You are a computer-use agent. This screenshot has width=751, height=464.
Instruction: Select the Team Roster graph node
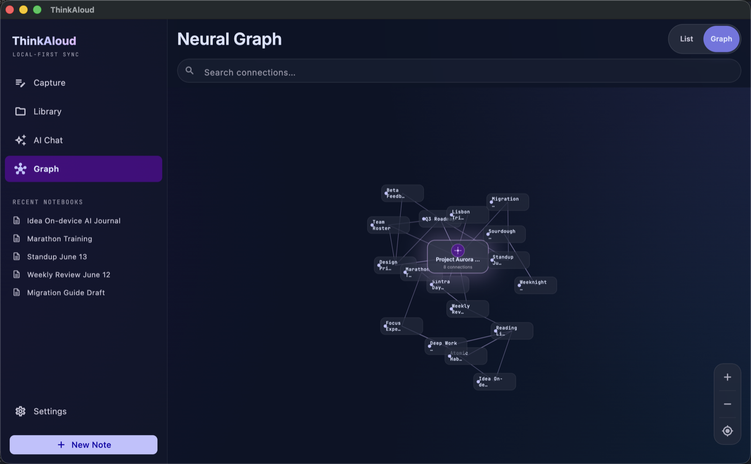click(x=388, y=225)
